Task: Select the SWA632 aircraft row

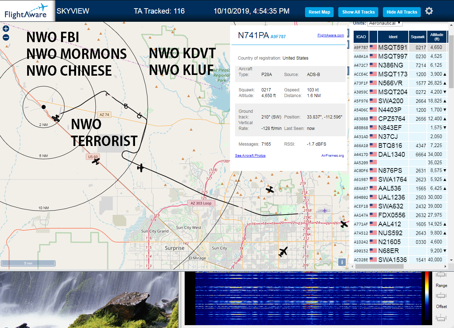Action: pos(400,206)
